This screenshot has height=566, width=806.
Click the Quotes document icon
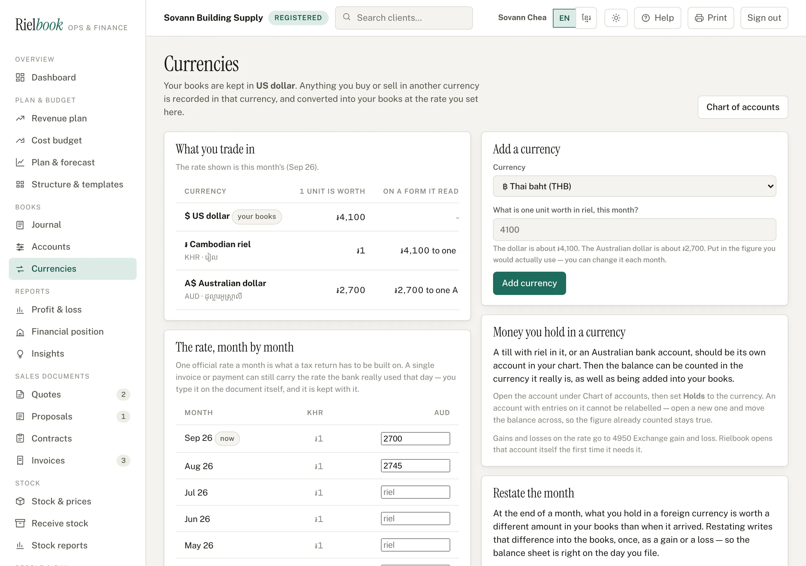(x=20, y=395)
